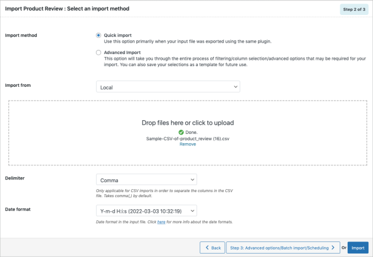Viewport: 373px width, 257px height.
Task: Open the Date format Y-m-d dropdown
Action: [x=146, y=211]
